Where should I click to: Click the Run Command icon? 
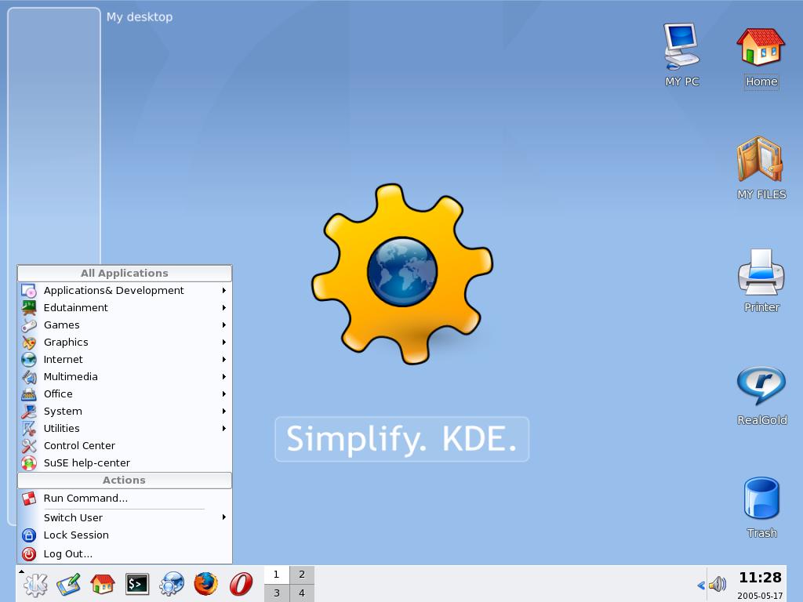click(29, 498)
